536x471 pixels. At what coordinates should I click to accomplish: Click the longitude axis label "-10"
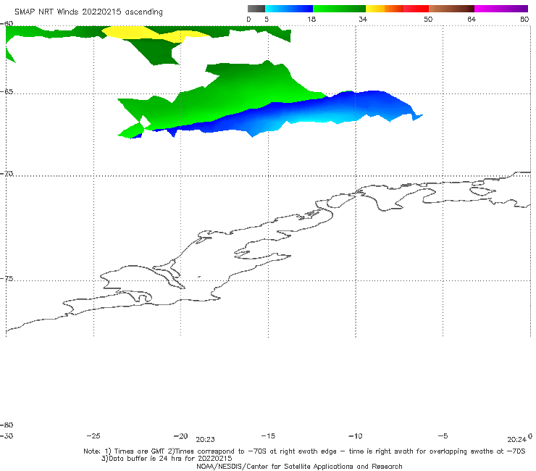coord(355,436)
